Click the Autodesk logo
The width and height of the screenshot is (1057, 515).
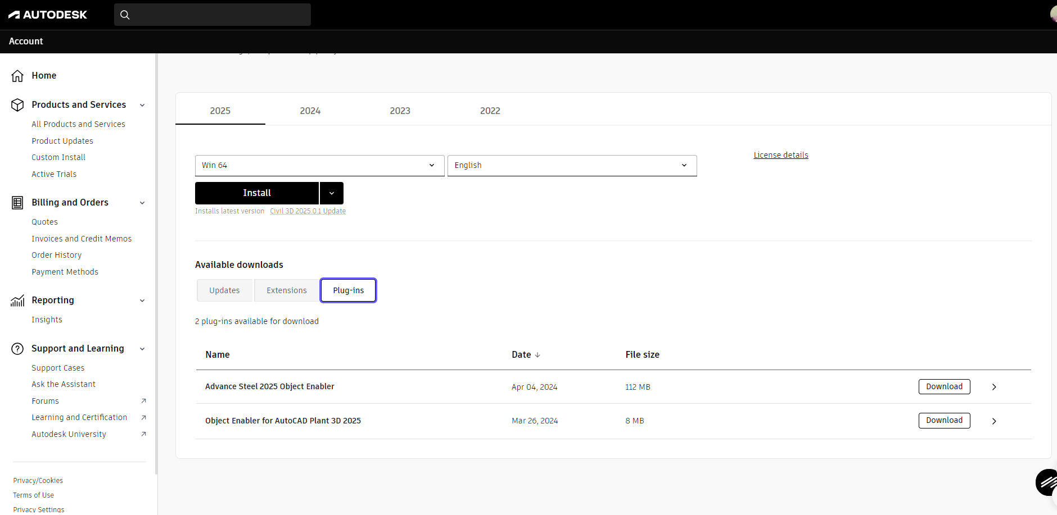[48, 15]
